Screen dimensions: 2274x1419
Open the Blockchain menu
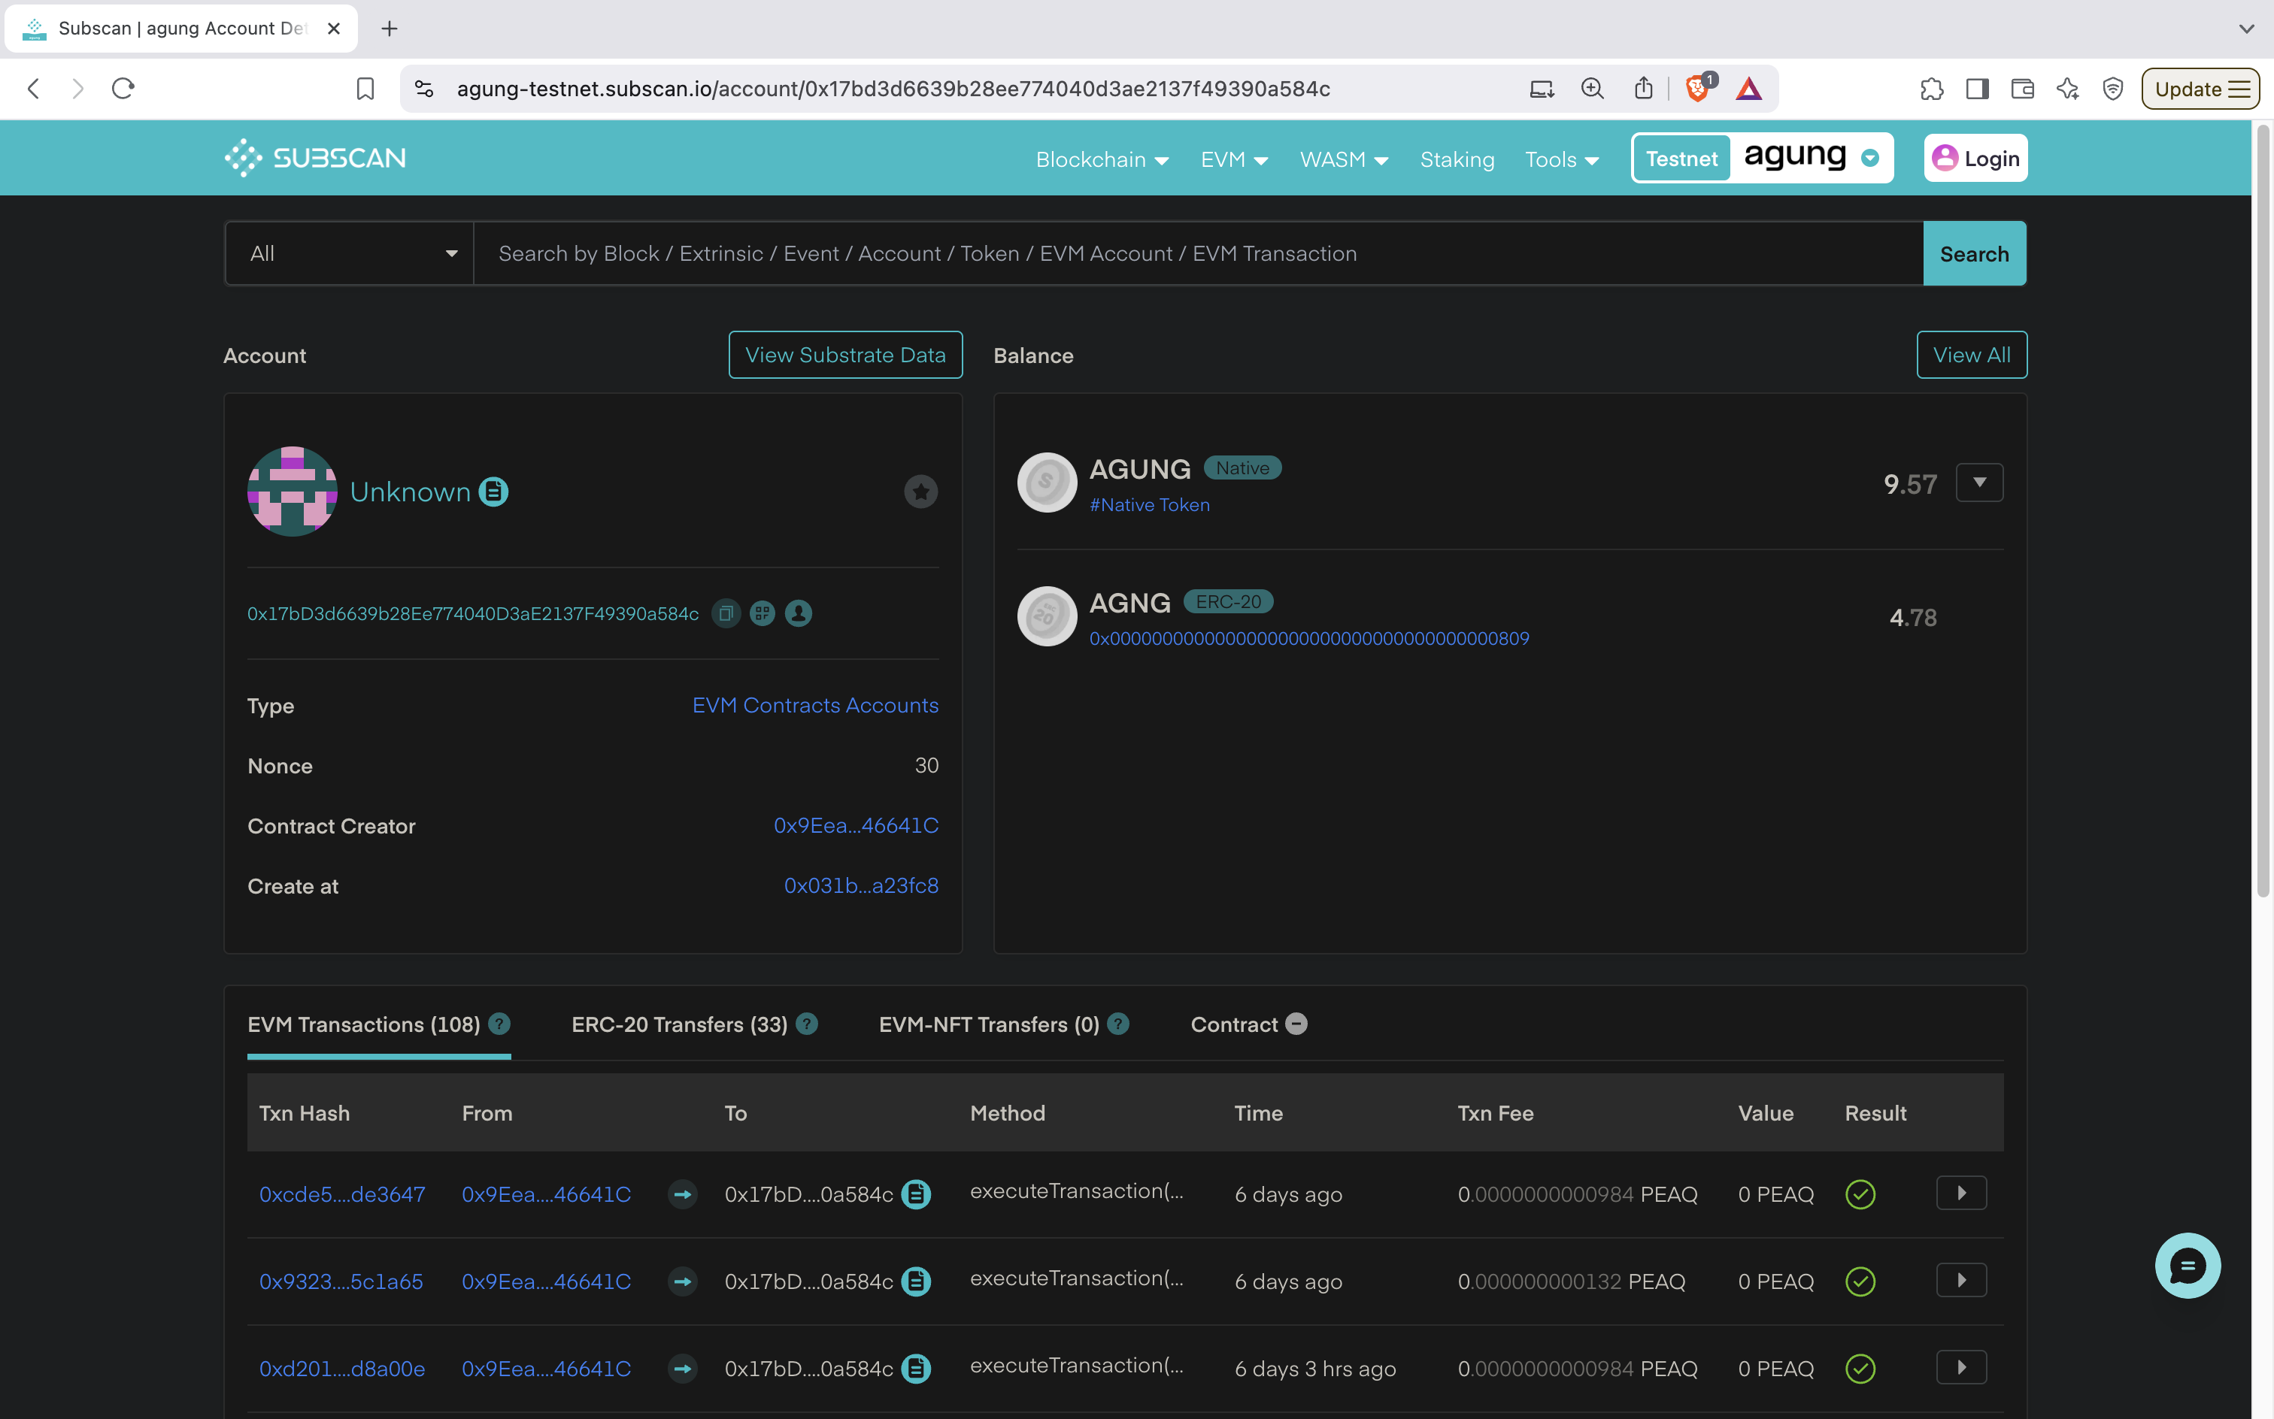click(1102, 159)
